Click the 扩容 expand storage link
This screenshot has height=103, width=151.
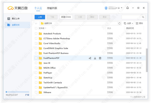pyautogui.click(x=27, y=95)
